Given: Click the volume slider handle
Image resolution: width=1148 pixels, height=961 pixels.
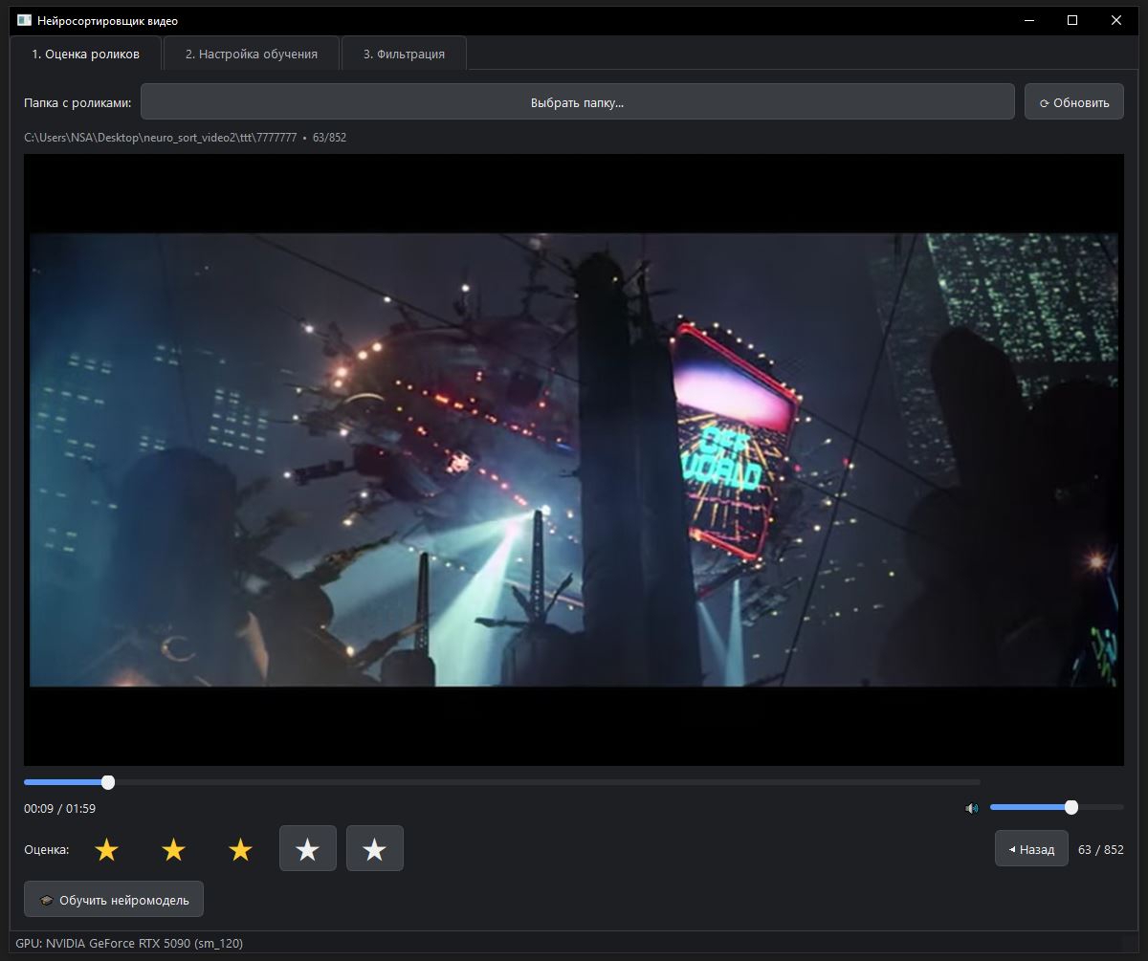Looking at the screenshot, I should coord(1071,807).
